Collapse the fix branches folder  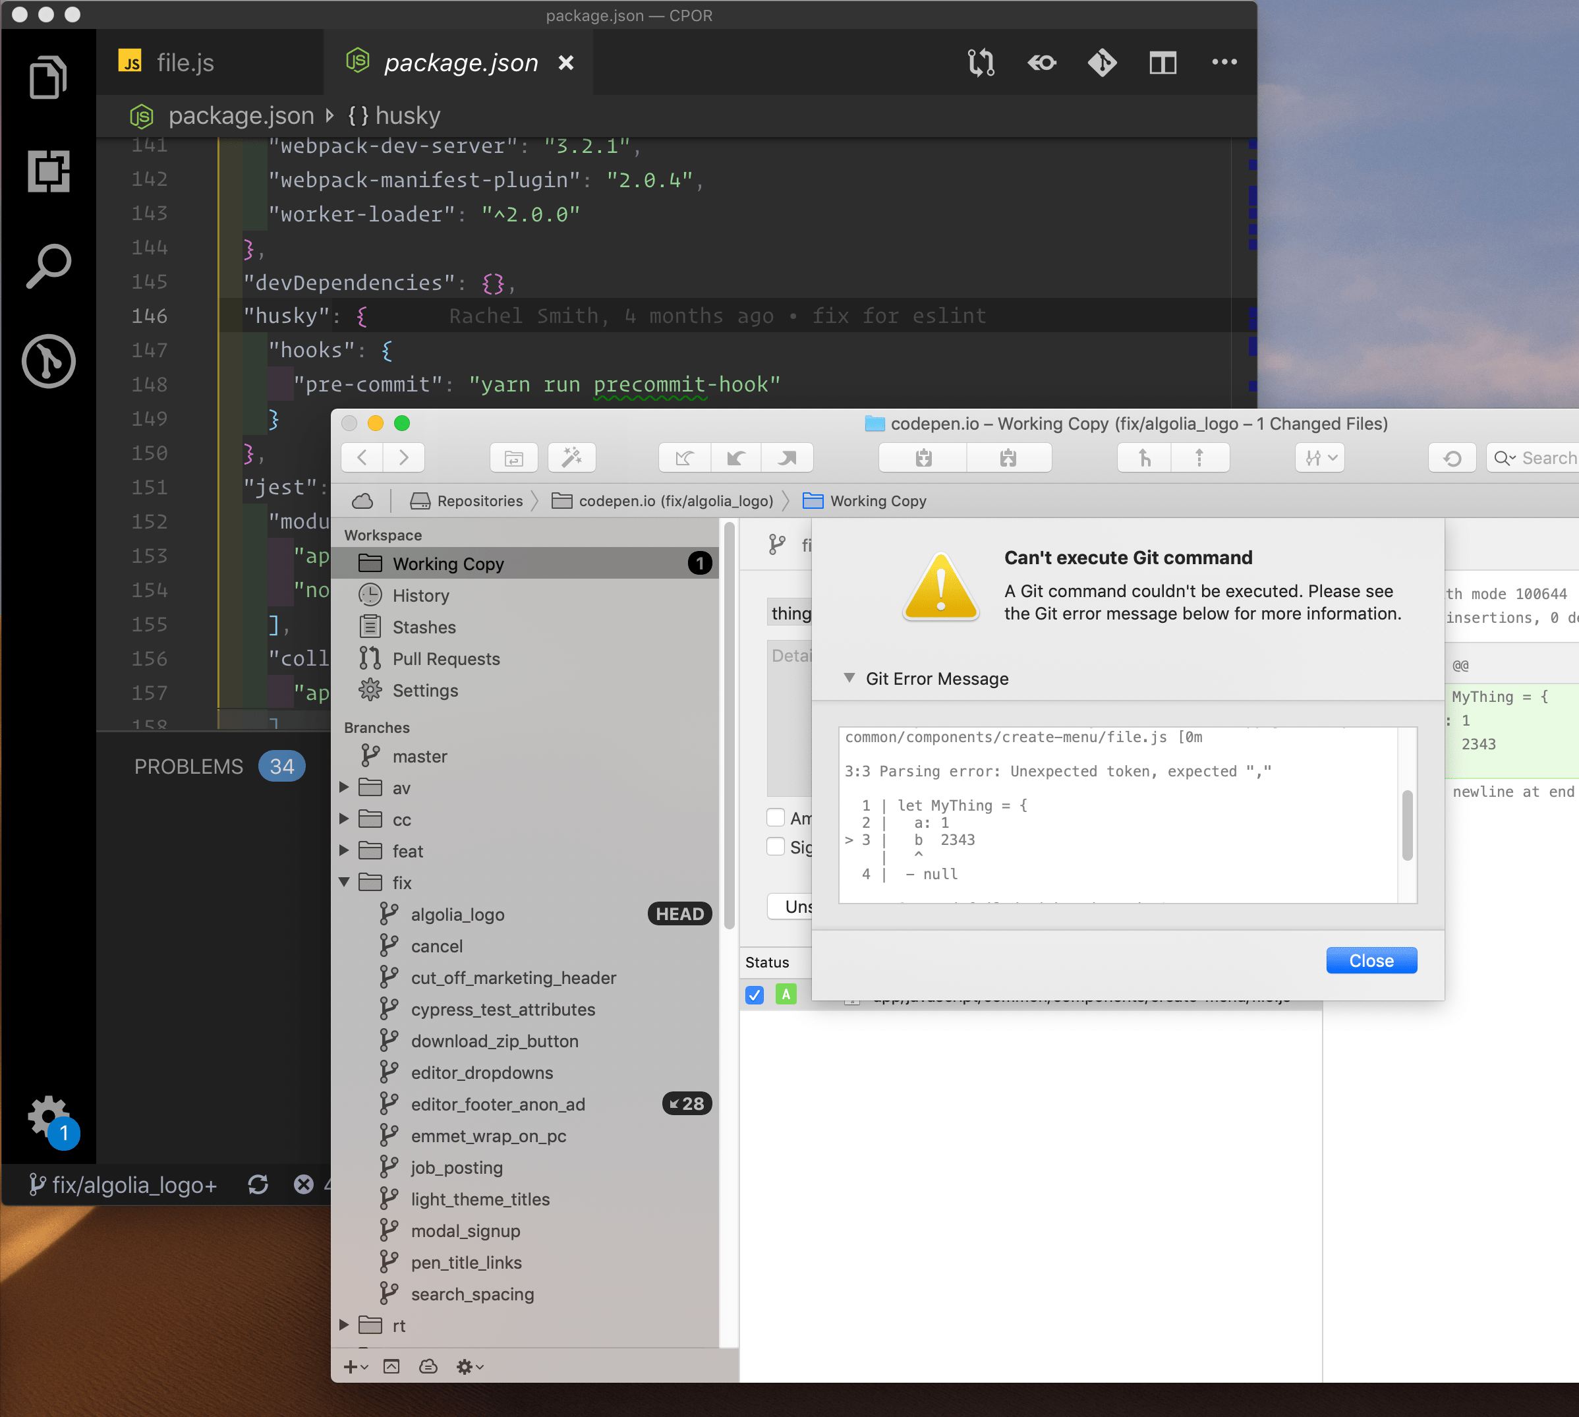[344, 882]
